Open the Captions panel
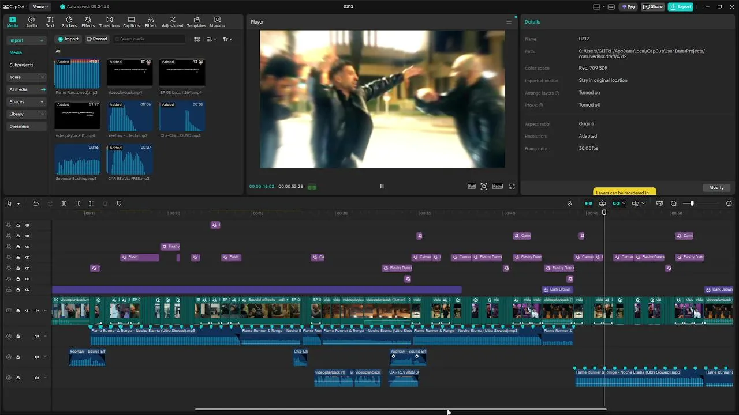 131,22
